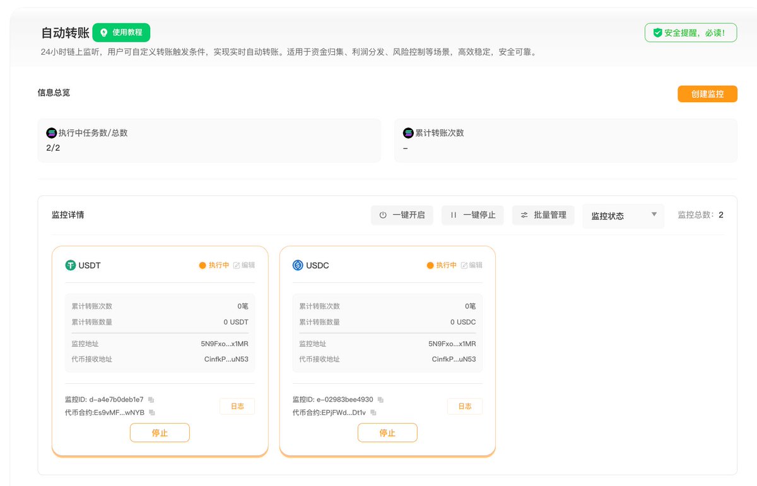Viewport: 757px width, 486px height.
Task: Click the USDT Tether coin icon
Action: pos(71,265)
